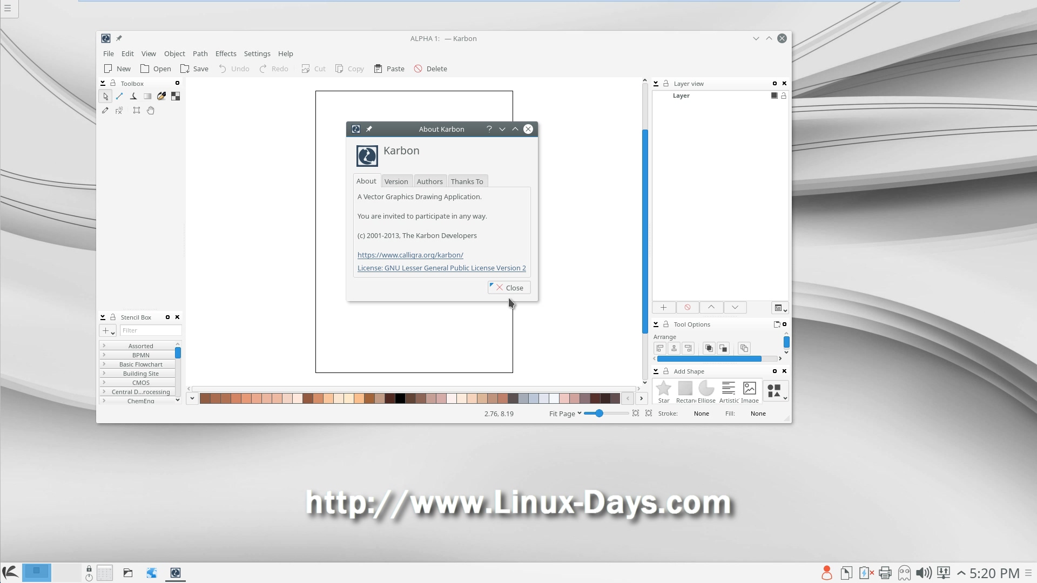Switch to the Authors tab
1037x583 pixels.
(x=430, y=181)
